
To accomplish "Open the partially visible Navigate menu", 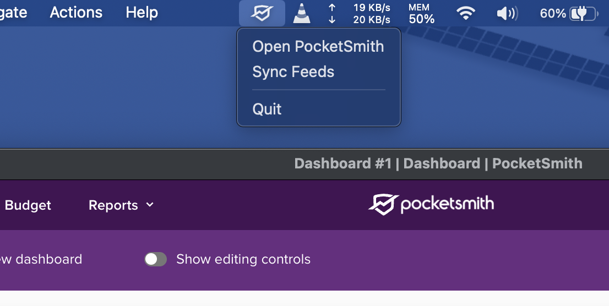I will (13, 12).
